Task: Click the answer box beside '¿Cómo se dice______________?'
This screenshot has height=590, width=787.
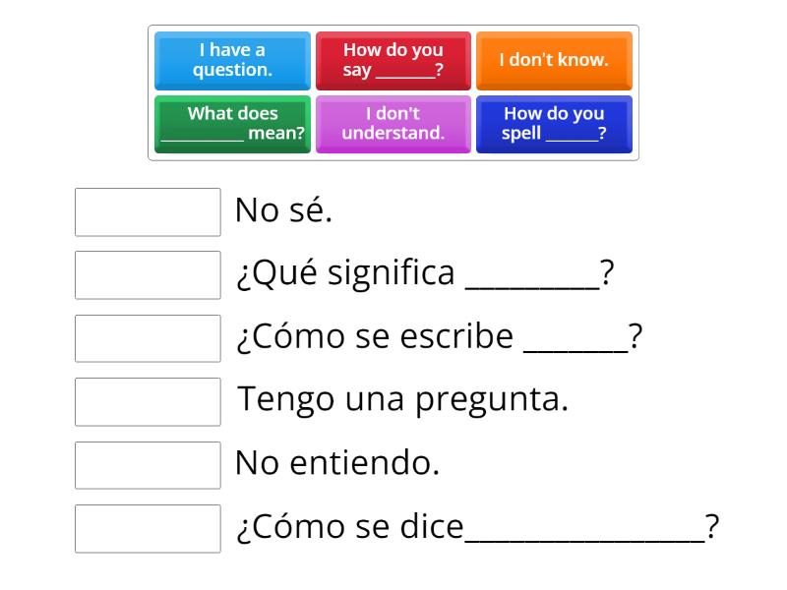Action: (148, 529)
